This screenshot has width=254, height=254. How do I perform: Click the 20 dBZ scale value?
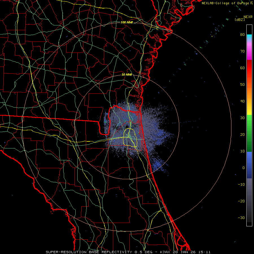242,134
